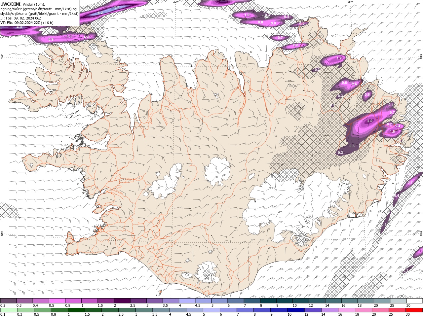423x317 pixels.
Task: Click the '0.2' label of the upper legend
Action: (x=3, y=305)
